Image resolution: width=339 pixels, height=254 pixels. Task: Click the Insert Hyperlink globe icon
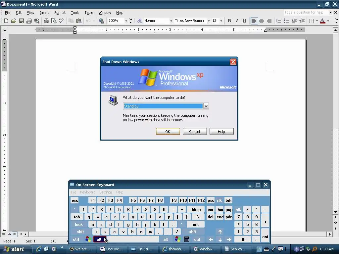point(101,21)
